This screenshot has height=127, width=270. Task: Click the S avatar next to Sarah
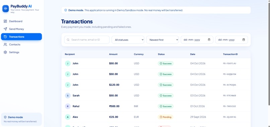tap(68, 95)
